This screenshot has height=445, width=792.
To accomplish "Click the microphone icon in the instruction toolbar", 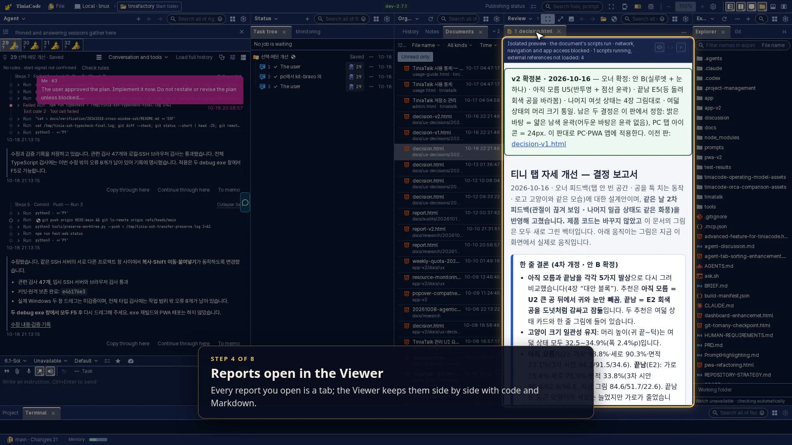I will 28,371.
